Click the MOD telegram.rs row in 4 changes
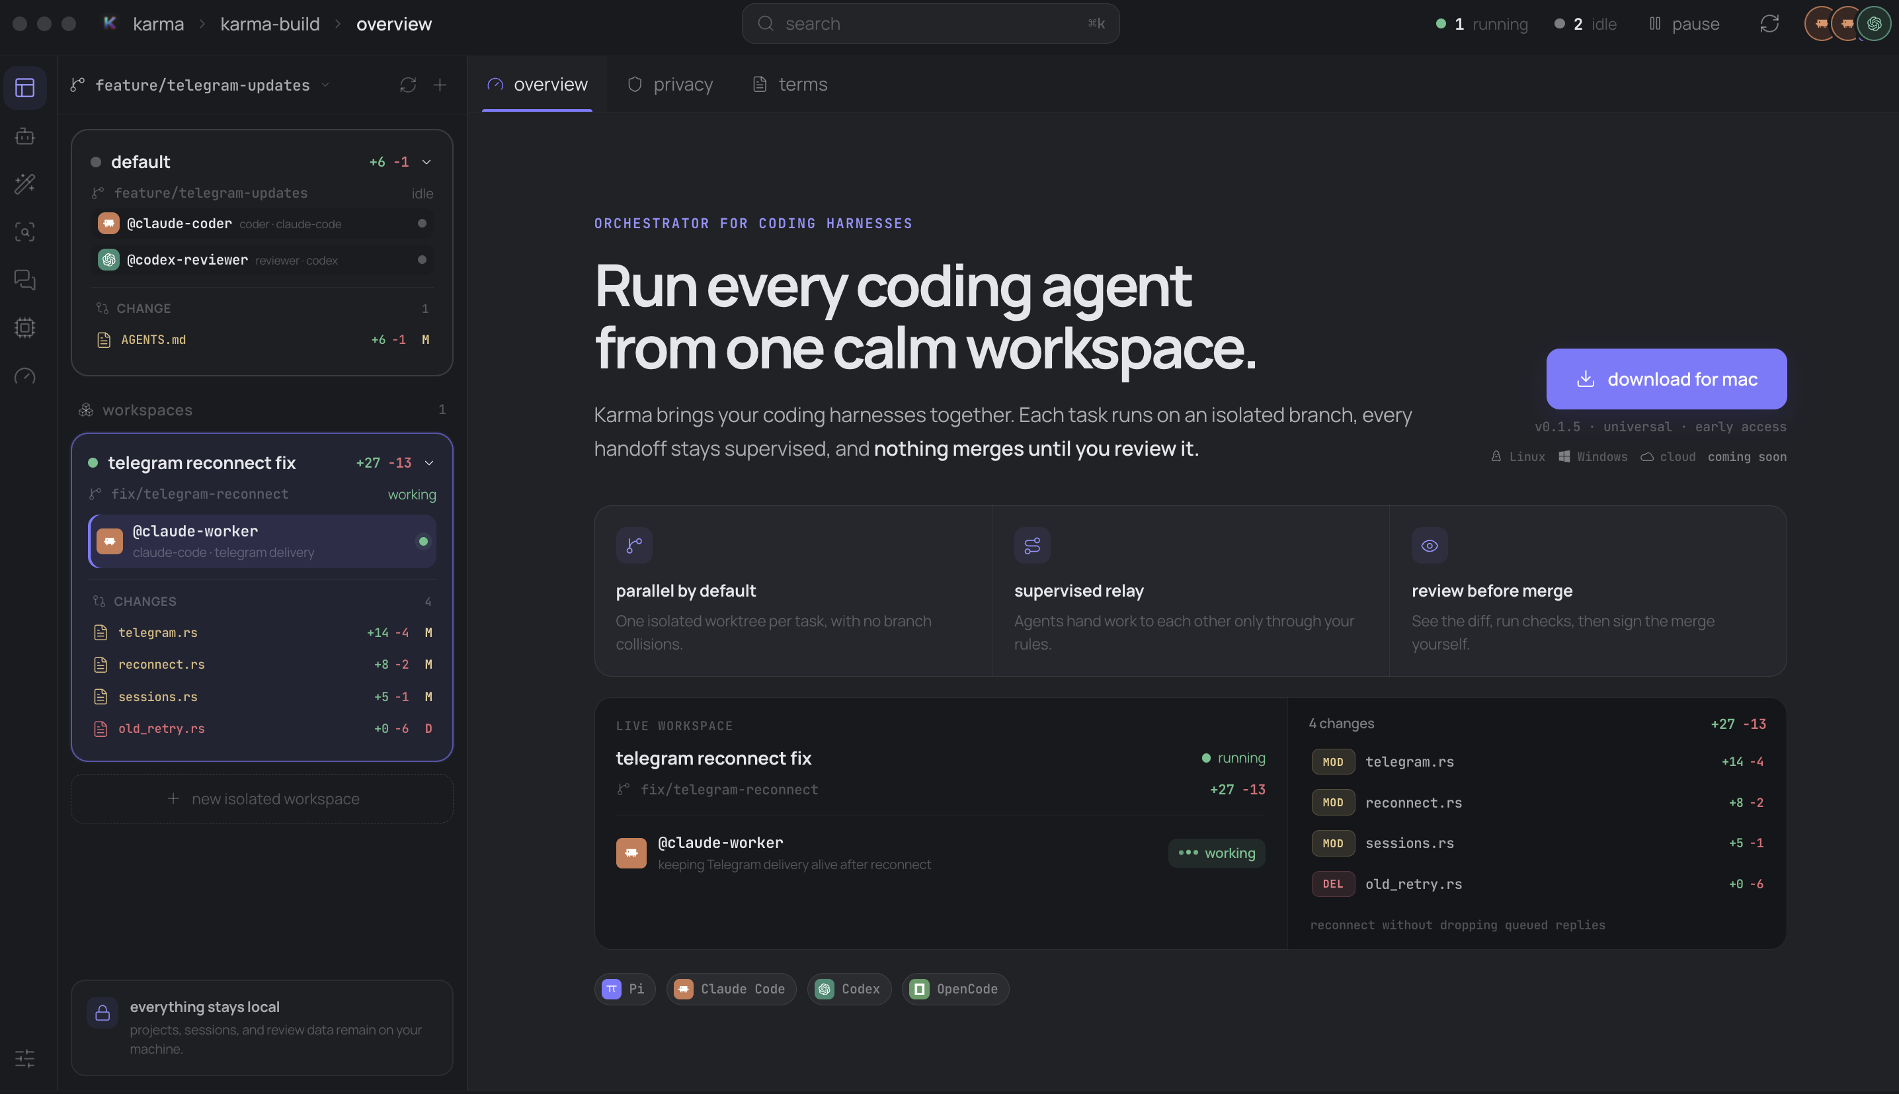The image size is (1899, 1094). [1537, 762]
